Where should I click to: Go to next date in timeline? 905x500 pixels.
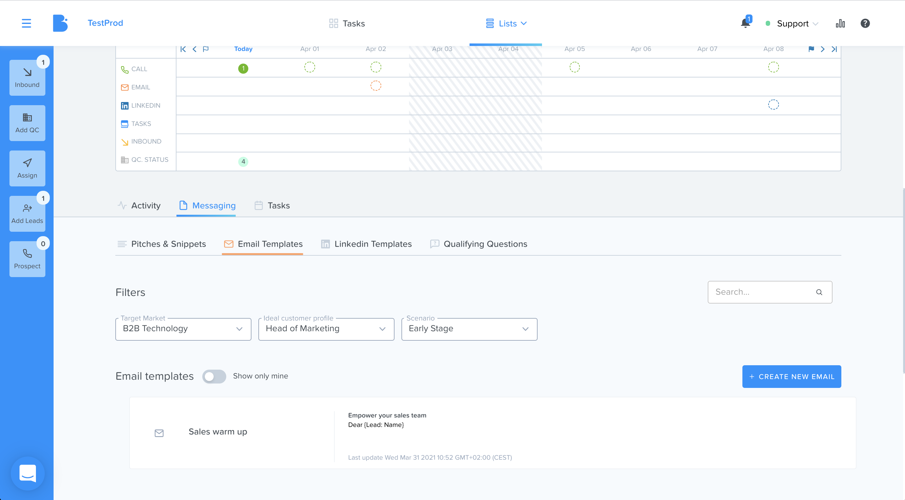tap(822, 49)
